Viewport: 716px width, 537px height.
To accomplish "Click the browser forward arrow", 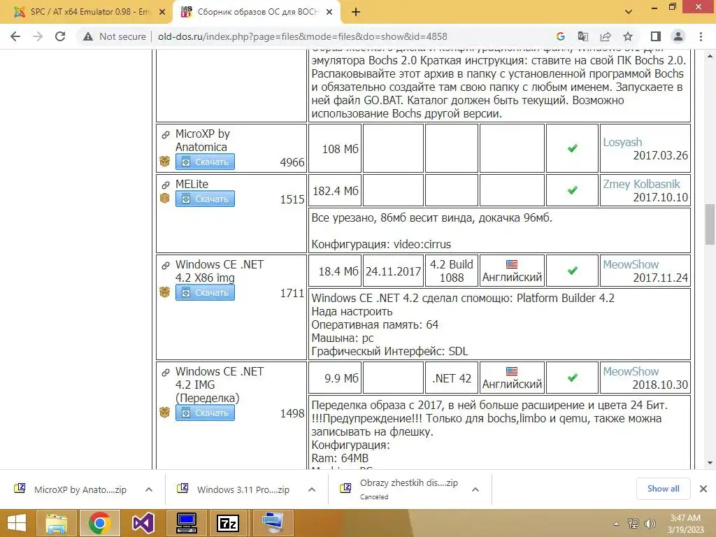I will click(38, 36).
